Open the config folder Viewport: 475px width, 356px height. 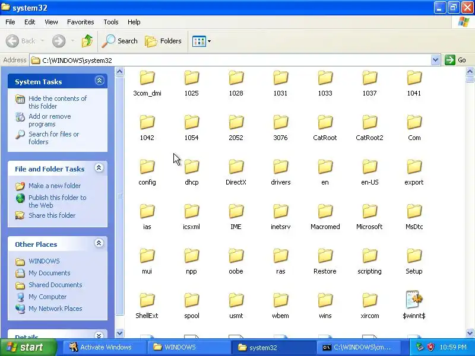click(147, 173)
